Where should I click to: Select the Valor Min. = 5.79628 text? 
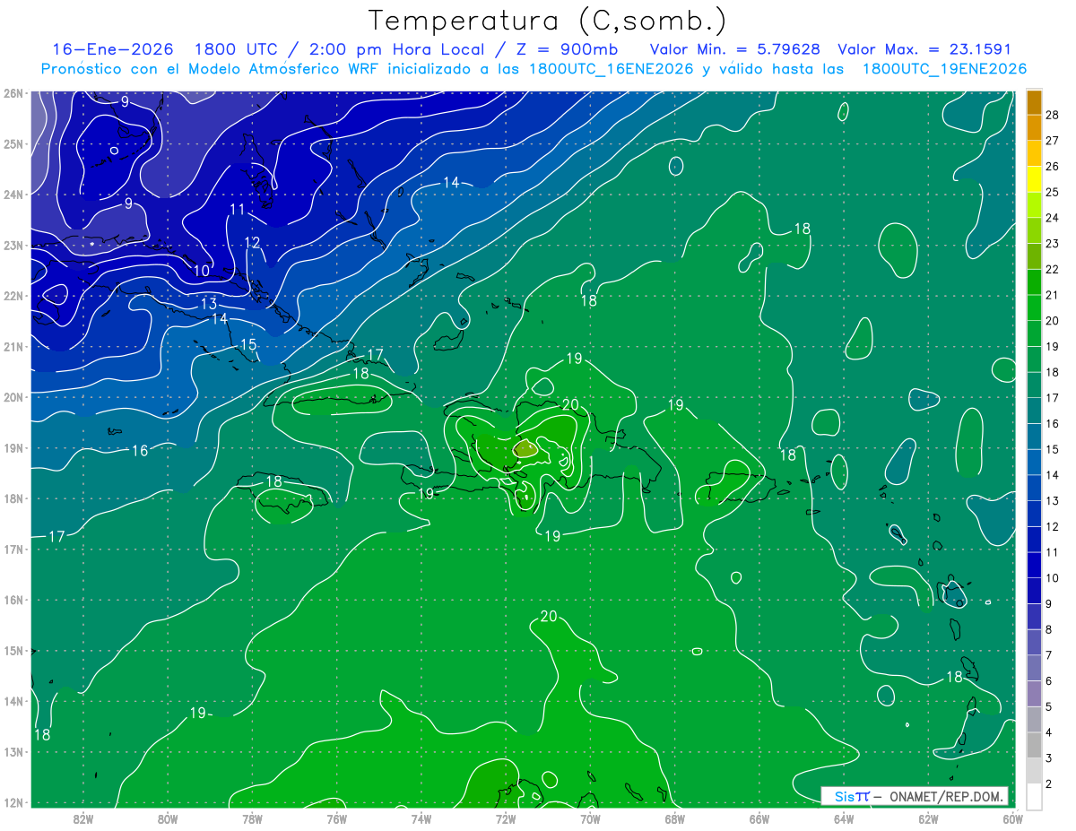tap(736, 49)
